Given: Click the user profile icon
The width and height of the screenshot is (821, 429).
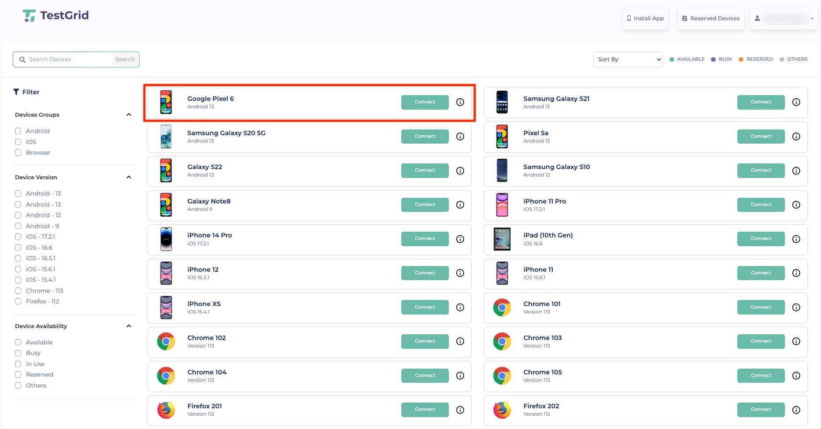Looking at the screenshot, I should pyautogui.click(x=757, y=18).
